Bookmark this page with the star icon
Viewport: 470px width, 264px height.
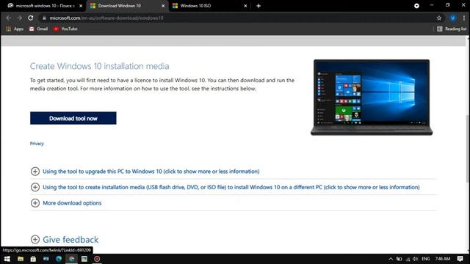coord(439,18)
